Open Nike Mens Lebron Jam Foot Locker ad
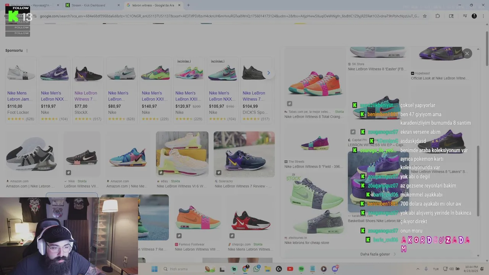This screenshot has height=275, width=489. (21, 90)
